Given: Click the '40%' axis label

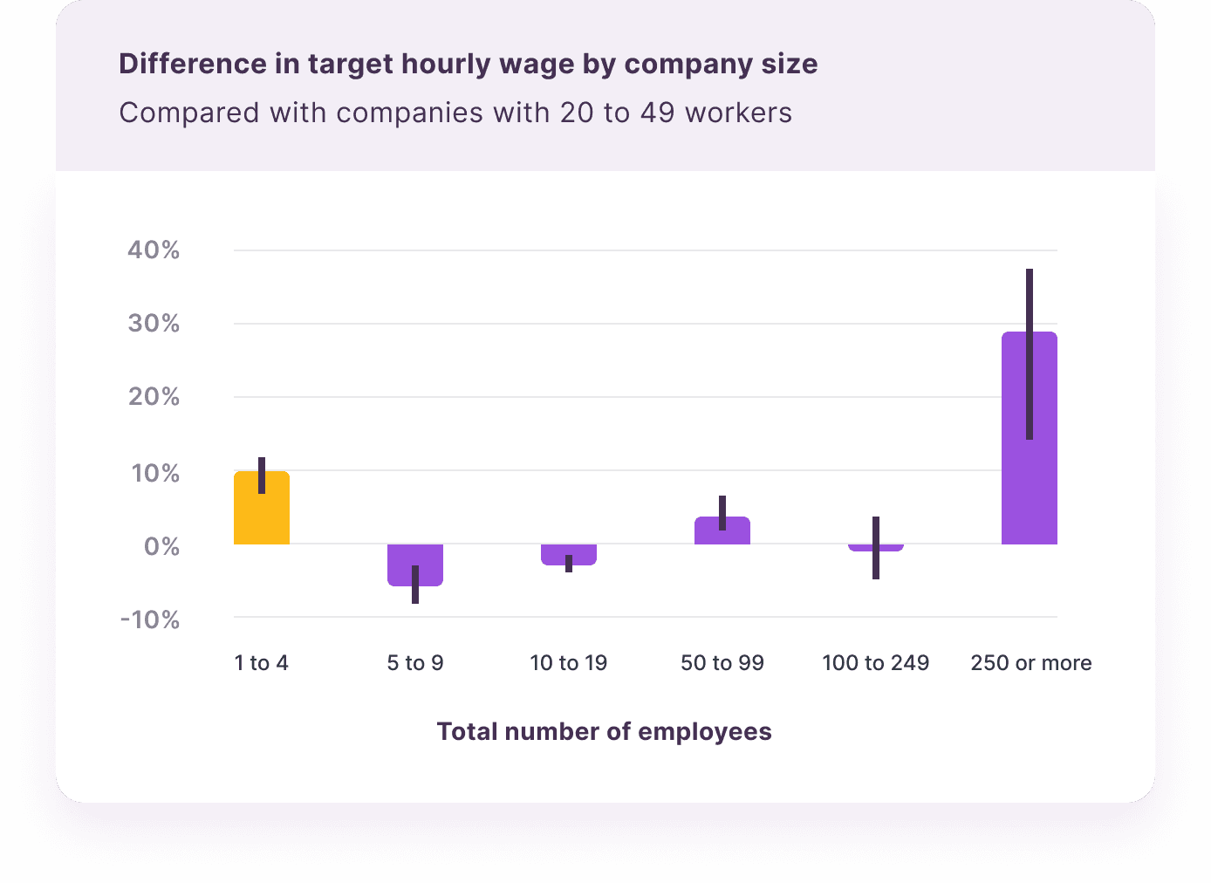Looking at the screenshot, I should tap(154, 250).
